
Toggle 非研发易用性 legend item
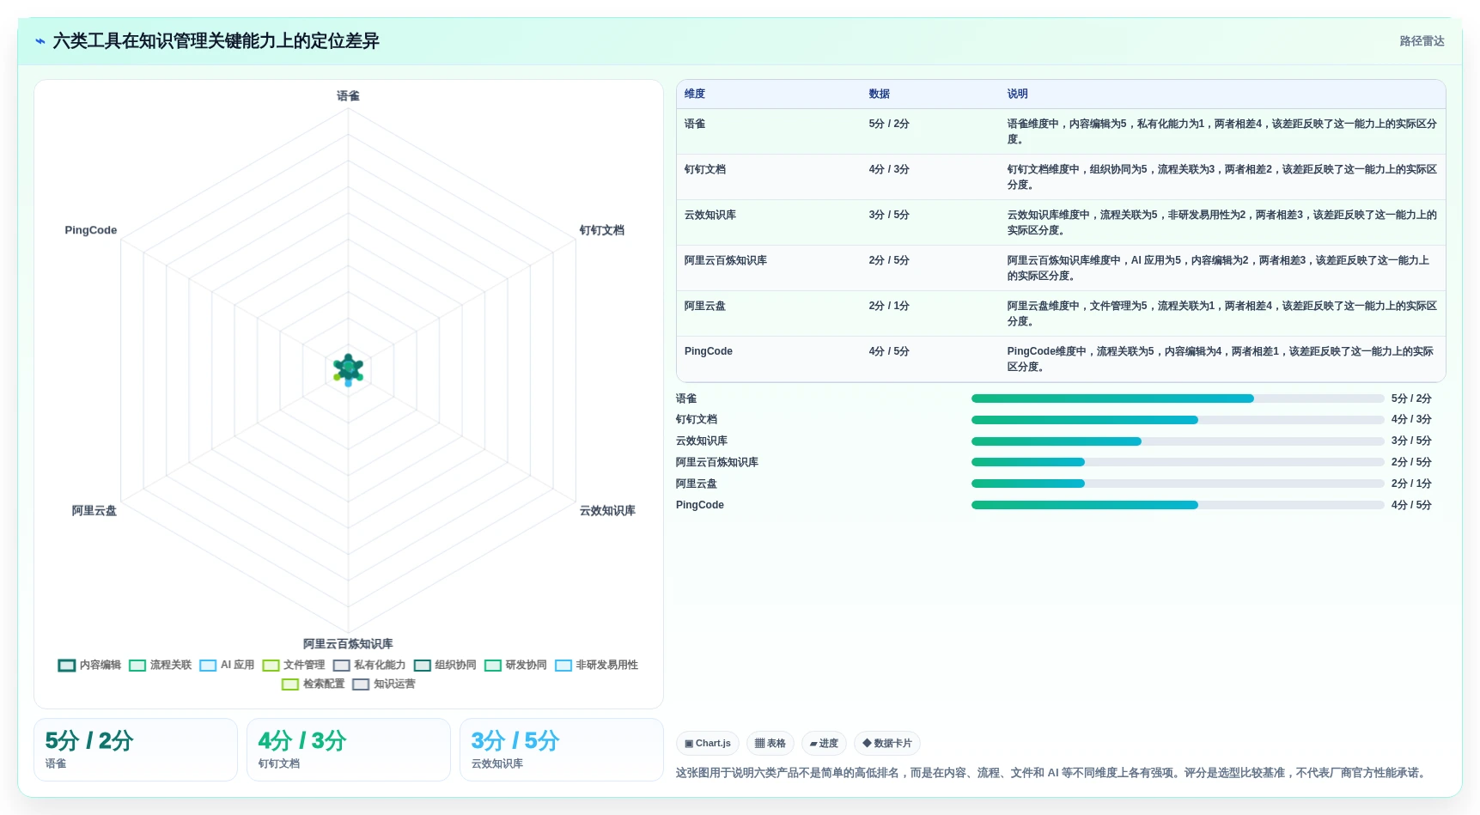(x=596, y=666)
